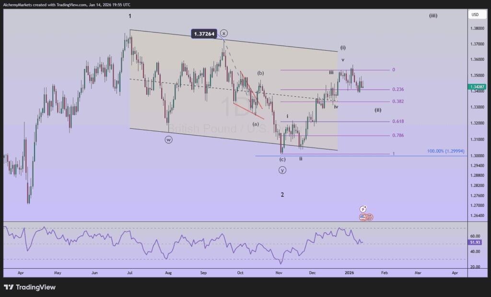Select the circled W wave annotation

(169, 139)
